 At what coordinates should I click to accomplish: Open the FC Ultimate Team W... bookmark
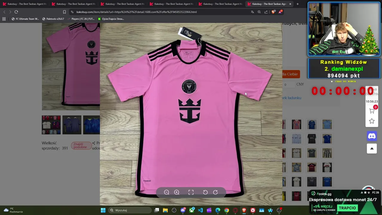coord(25,19)
